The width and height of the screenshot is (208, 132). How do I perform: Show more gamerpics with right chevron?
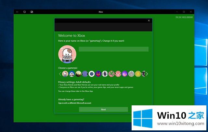147,74
